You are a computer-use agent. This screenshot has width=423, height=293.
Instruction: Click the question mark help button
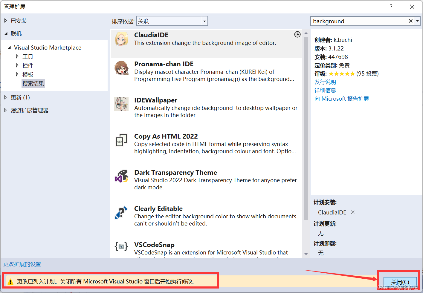click(391, 7)
